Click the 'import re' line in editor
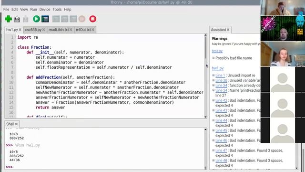 (x=28, y=37)
